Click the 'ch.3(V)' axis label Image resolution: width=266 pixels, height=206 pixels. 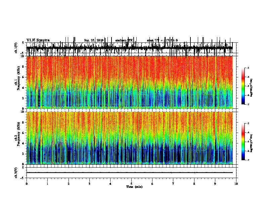pos(16,173)
